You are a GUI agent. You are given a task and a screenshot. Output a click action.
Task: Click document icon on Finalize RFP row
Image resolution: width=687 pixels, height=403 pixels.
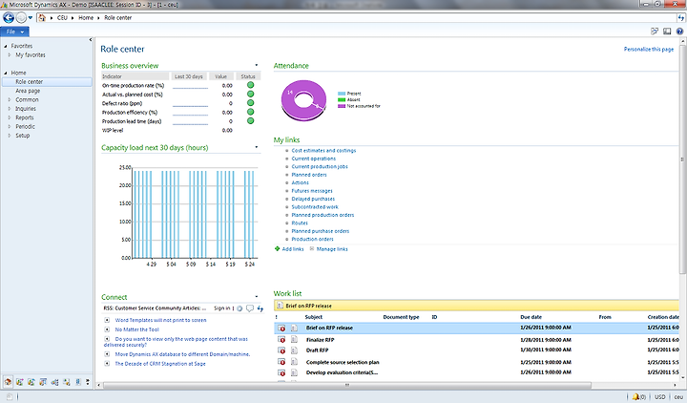[x=295, y=339]
